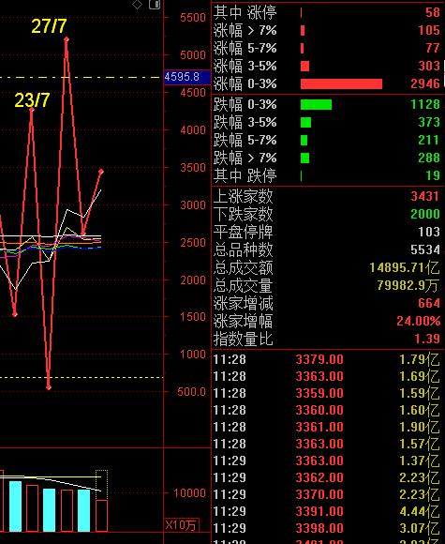Screen dimensions: 445x544
Task: Click the 上涨家数 label
Action: [x=243, y=196]
